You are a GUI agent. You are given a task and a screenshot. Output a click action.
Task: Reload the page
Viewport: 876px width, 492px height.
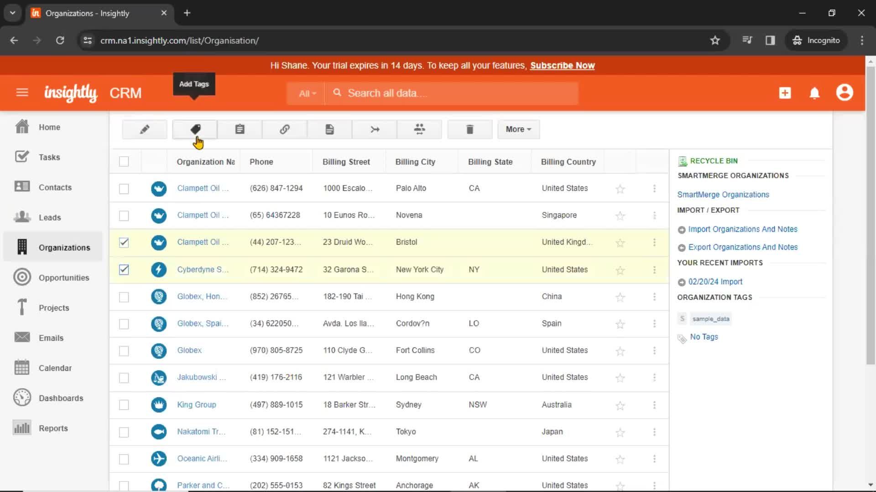[x=60, y=41]
